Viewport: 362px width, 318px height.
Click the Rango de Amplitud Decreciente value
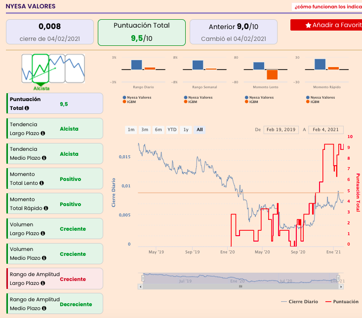pyautogui.click(x=76, y=304)
